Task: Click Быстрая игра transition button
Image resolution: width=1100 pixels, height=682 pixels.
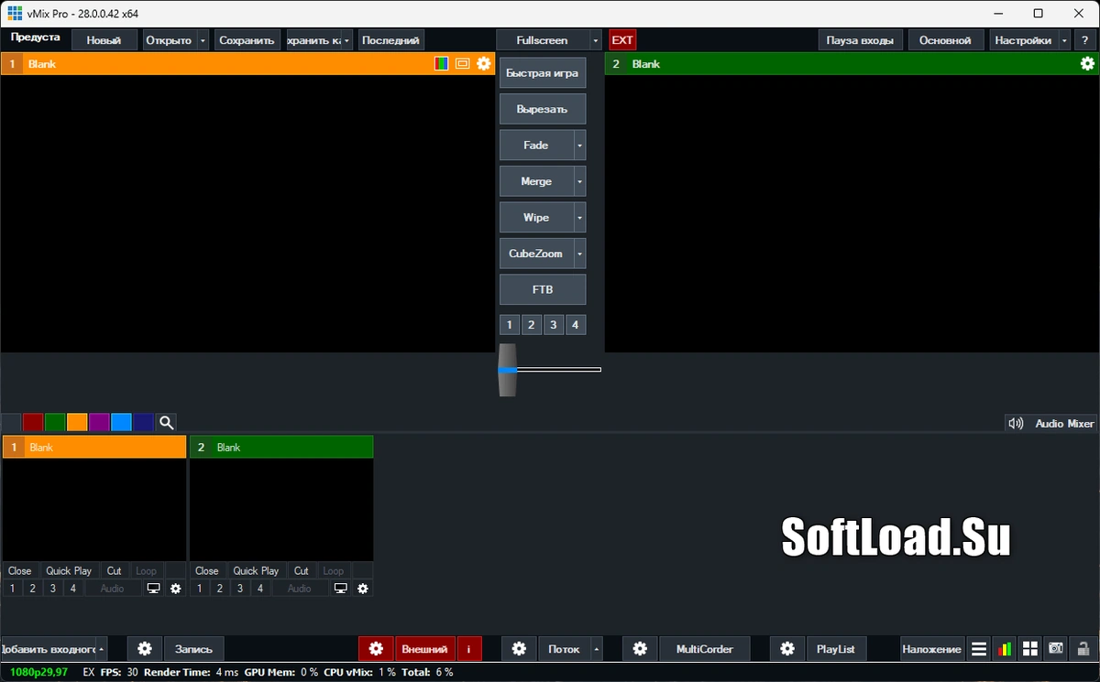Action: click(x=543, y=72)
